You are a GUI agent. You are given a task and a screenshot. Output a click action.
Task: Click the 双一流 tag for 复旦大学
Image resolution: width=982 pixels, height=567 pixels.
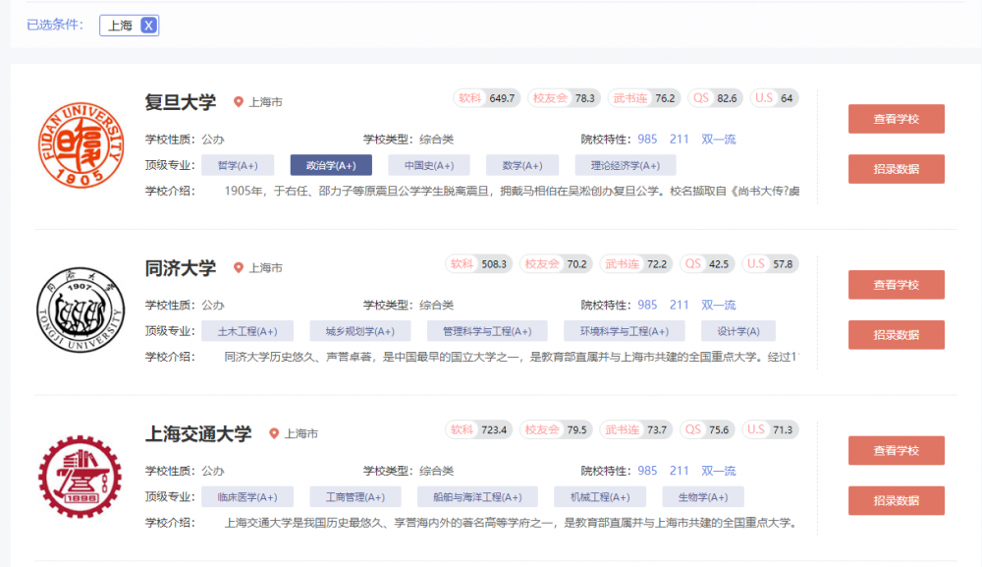tap(719, 140)
